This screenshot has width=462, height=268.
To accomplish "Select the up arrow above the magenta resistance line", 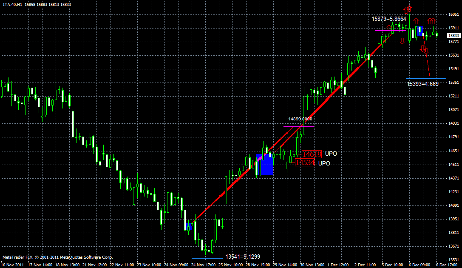I will pyautogui.click(x=389, y=27).
